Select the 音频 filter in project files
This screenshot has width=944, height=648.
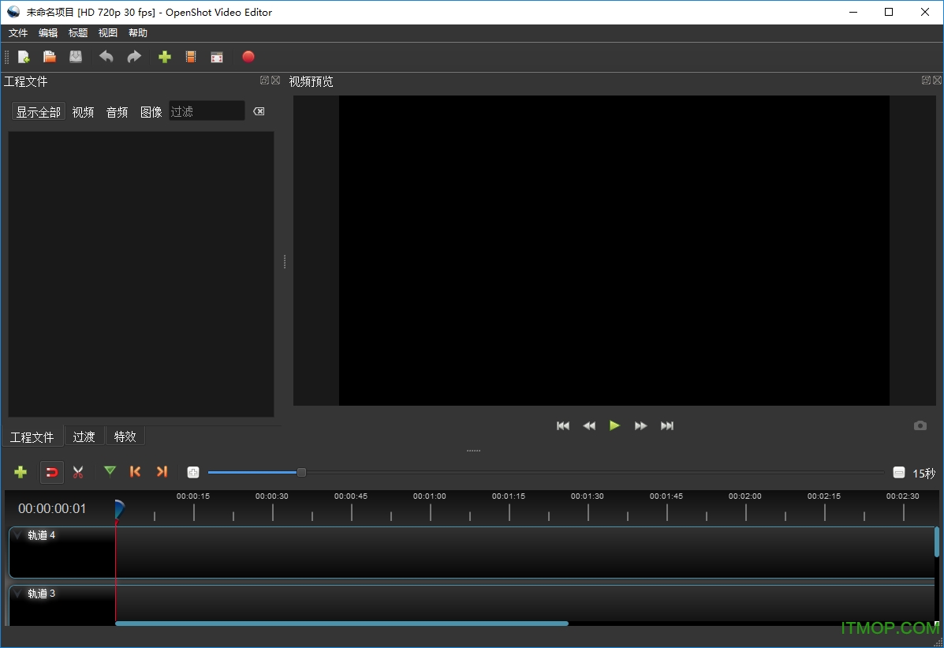117,112
